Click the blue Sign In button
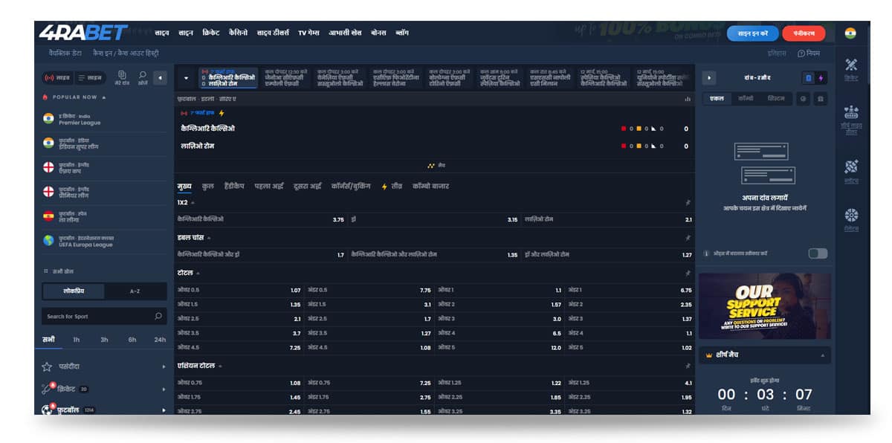892x443 pixels. (x=752, y=33)
